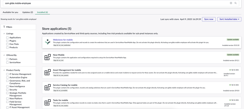This screenshot has height=109, width=244.
Task: Check the Plugins listing filter
Action: click(x=7, y=41)
